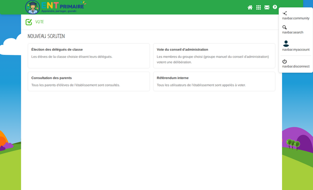Click the NOUVEAU SCRUTIN heading

(x=46, y=36)
